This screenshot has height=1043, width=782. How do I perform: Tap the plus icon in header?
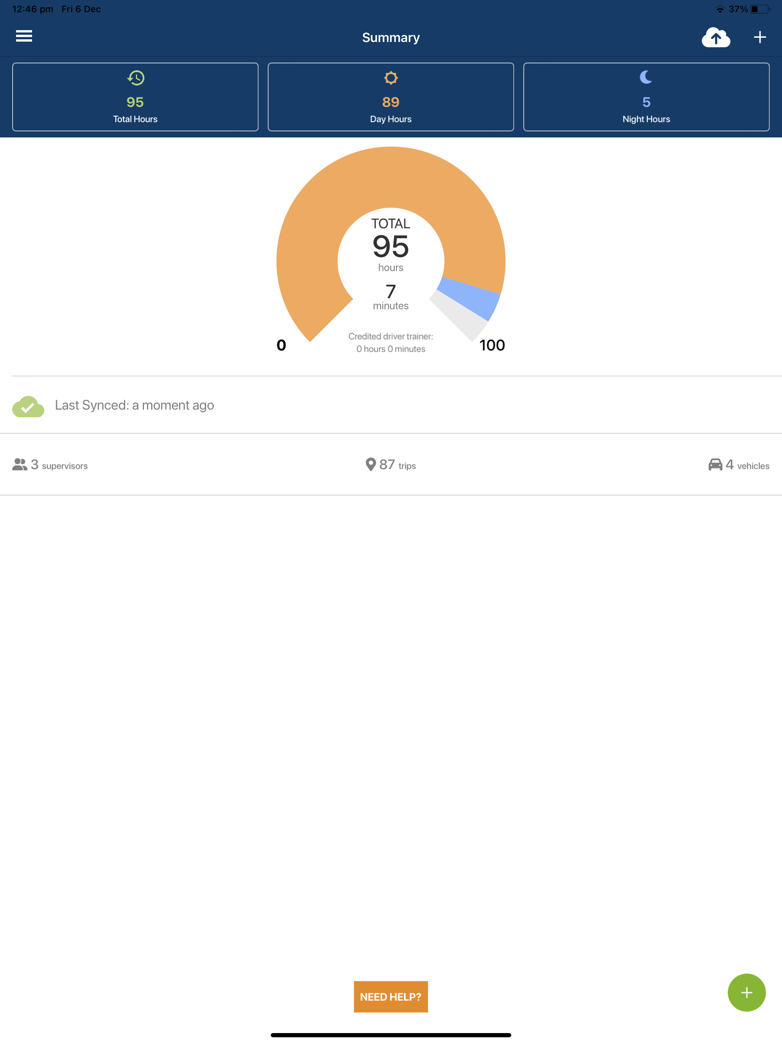tap(759, 37)
